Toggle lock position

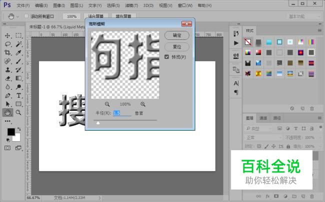pos(273,146)
